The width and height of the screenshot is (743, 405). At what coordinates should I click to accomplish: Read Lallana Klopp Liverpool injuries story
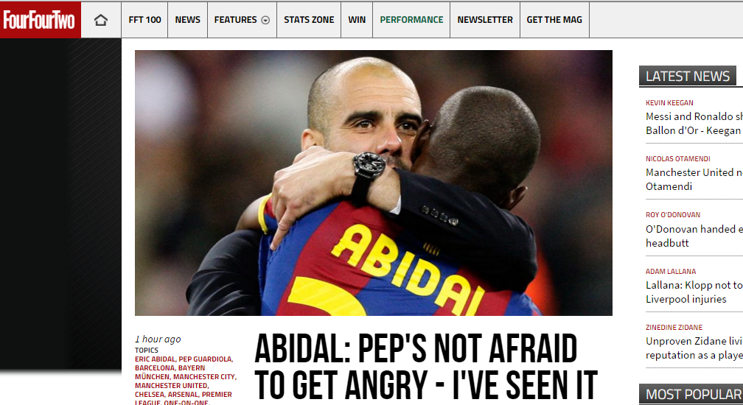click(x=694, y=292)
